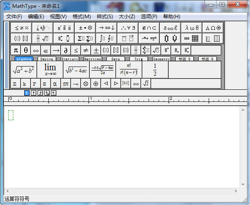
Task: Open the arrow symbols palette (→⇔↓)
Action: [x=106, y=28]
